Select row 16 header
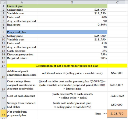128x121 pixels. click(x=3, y=62)
